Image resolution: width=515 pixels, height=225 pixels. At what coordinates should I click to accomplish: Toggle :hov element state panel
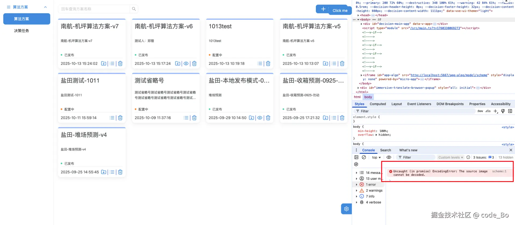pos(480,111)
